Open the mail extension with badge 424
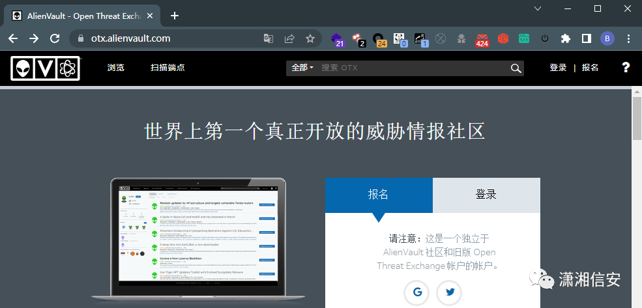 (x=482, y=40)
